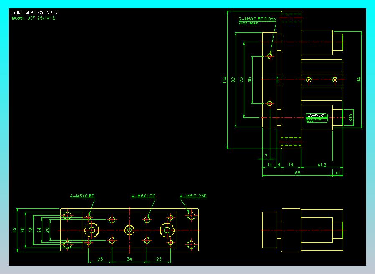
Task: Select the 134 overall height dimension
Action: click(x=225, y=79)
